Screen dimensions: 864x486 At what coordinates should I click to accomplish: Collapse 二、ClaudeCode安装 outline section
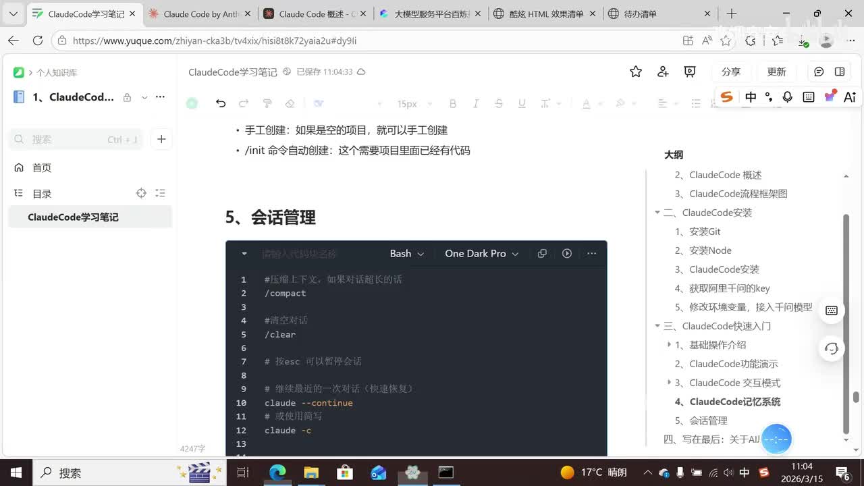(x=657, y=213)
